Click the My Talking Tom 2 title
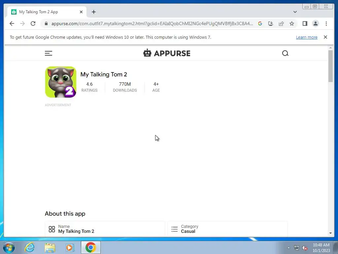The height and width of the screenshot is (254, 338). coord(104,74)
